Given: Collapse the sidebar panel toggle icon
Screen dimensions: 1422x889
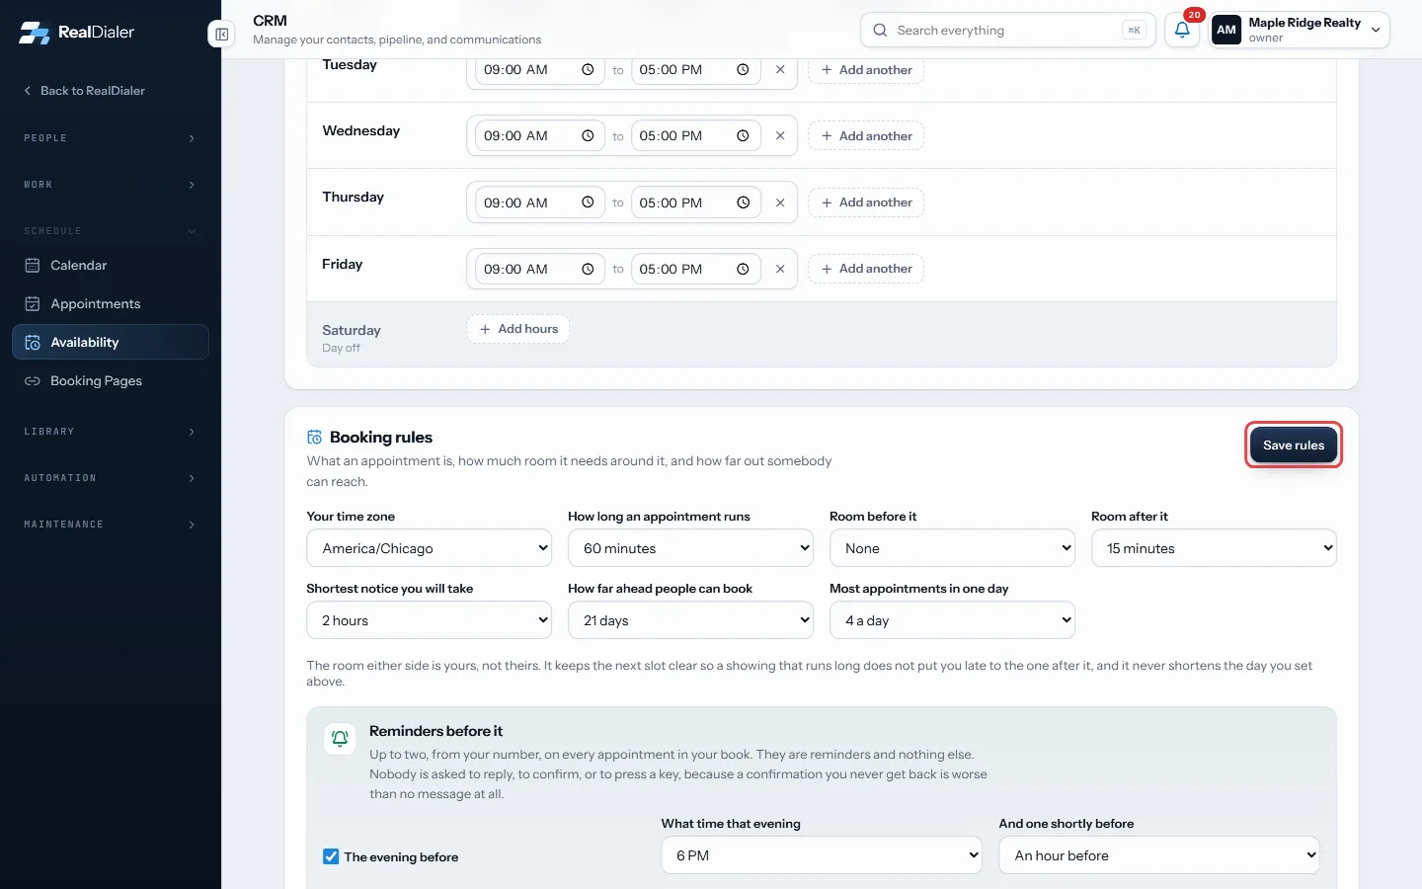Looking at the screenshot, I should click(x=222, y=35).
